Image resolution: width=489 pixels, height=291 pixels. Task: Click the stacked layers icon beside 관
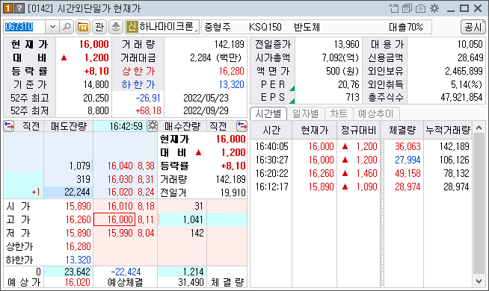[x=115, y=27]
